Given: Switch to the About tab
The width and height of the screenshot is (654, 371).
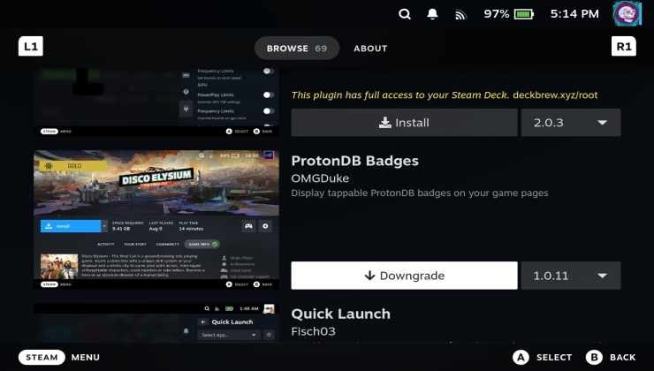Looking at the screenshot, I should tap(370, 49).
